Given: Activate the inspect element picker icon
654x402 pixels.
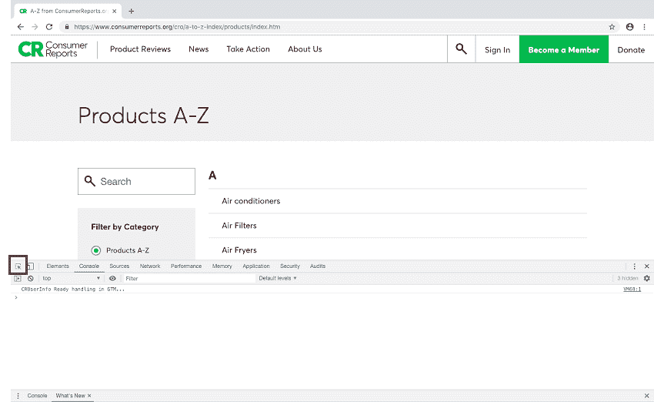Looking at the screenshot, I should pyautogui.click(x=18, y=266).
